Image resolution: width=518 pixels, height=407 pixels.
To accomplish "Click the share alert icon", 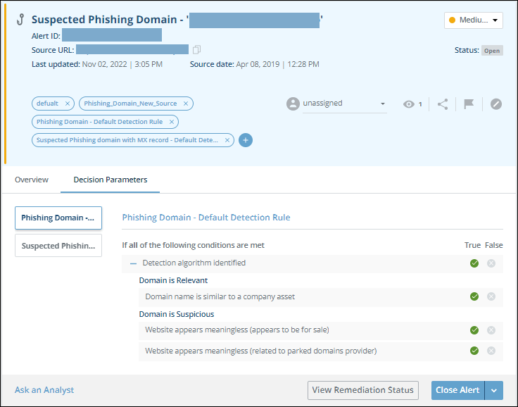I will 443,104.
